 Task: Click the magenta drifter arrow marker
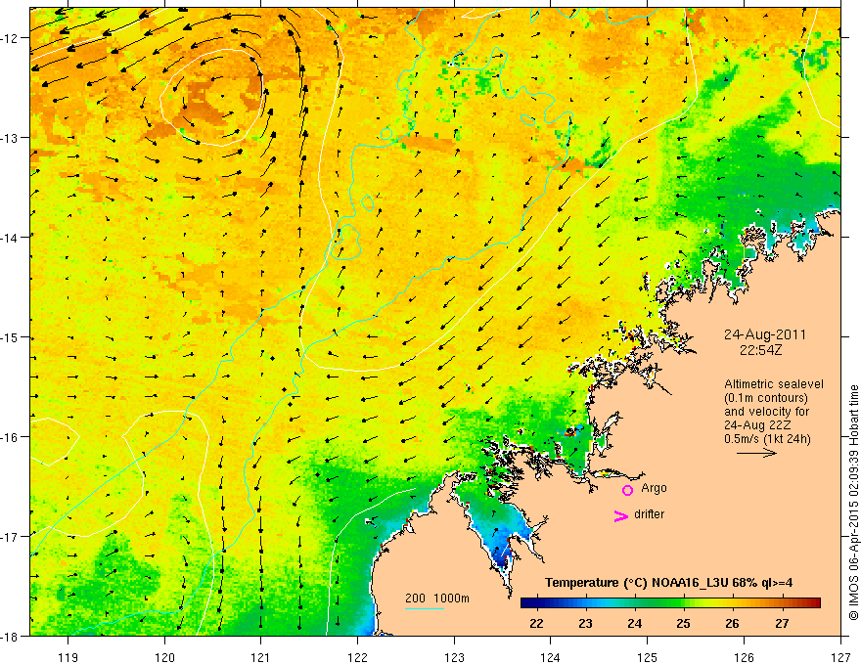pyautogui.click(x=620, y=515)
